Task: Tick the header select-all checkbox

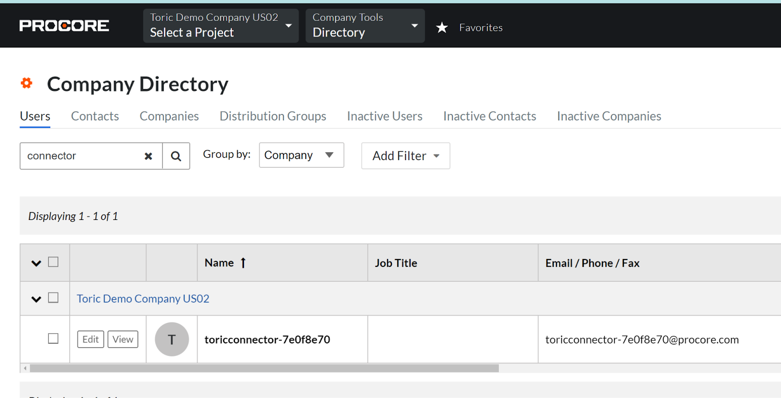Action: pyautogui.click(x=53, y=262)
